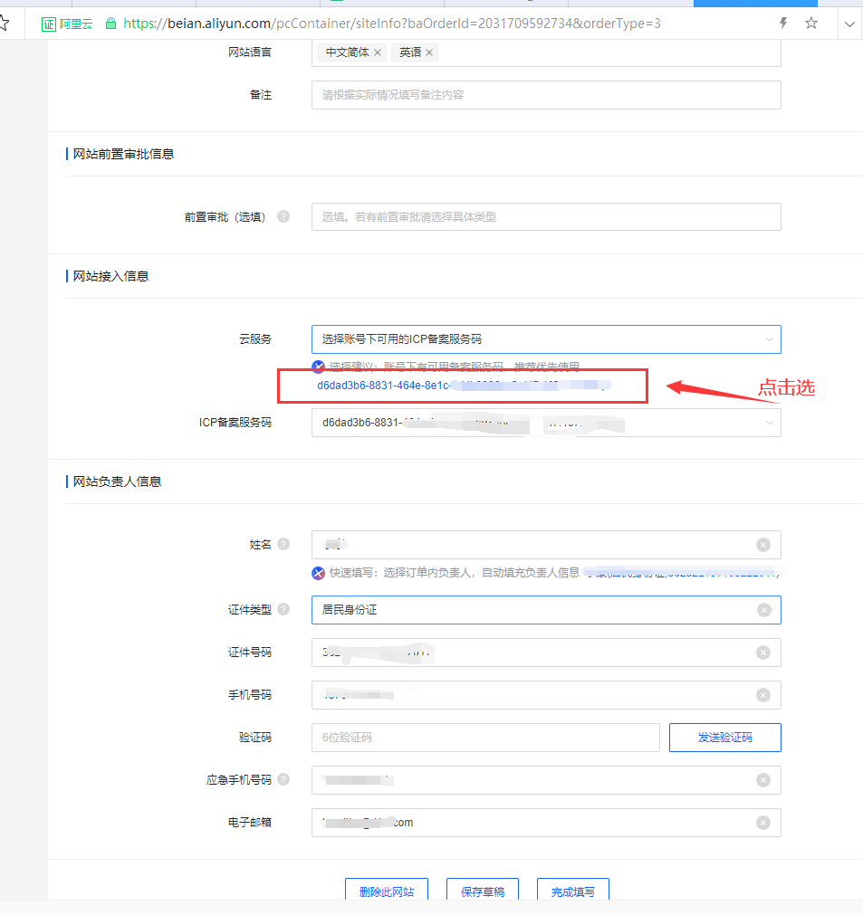This screenshot has height=915, width=863.
Task: Click the bookmark star icon in address bar
Action: click(810, 24)
